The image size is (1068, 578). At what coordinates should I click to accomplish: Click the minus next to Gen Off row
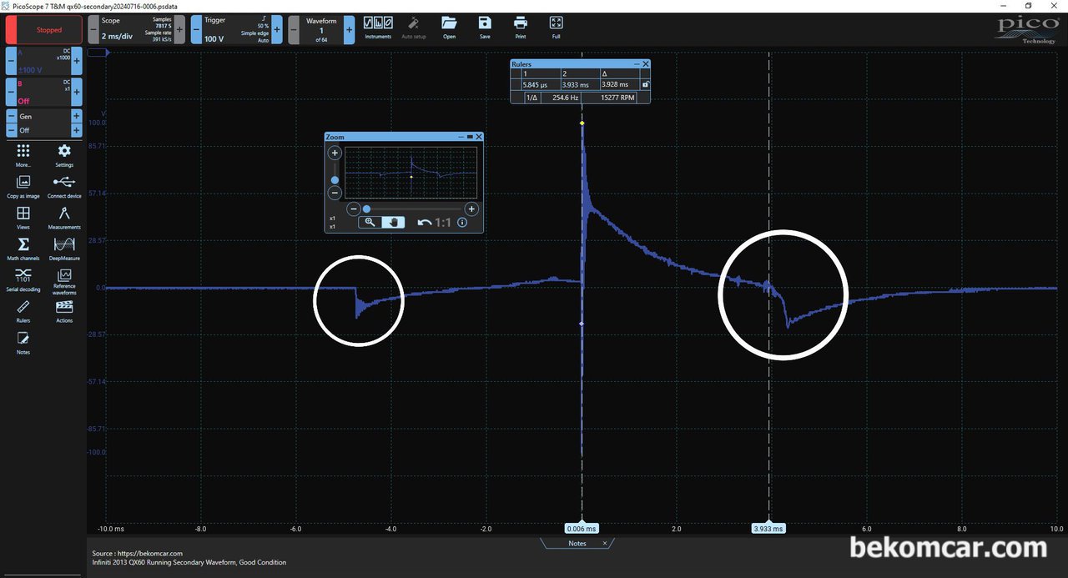click(11, 130)
